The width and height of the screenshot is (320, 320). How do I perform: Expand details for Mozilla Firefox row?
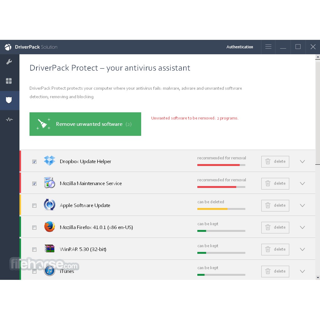click(302, 227)
